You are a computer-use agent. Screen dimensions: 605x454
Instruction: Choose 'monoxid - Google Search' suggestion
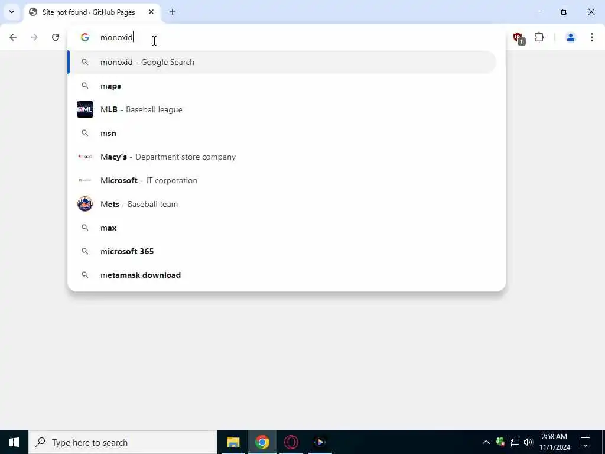coord(282,62)
